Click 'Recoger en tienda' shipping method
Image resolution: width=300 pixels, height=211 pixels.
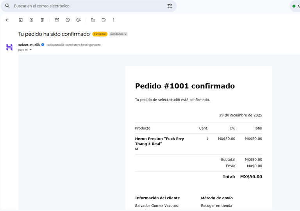pyautogui.click(x=216, y=206)
